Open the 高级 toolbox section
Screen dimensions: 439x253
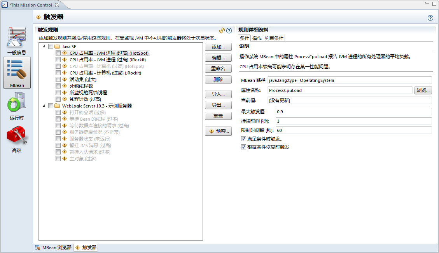click(x=17, y=139)
